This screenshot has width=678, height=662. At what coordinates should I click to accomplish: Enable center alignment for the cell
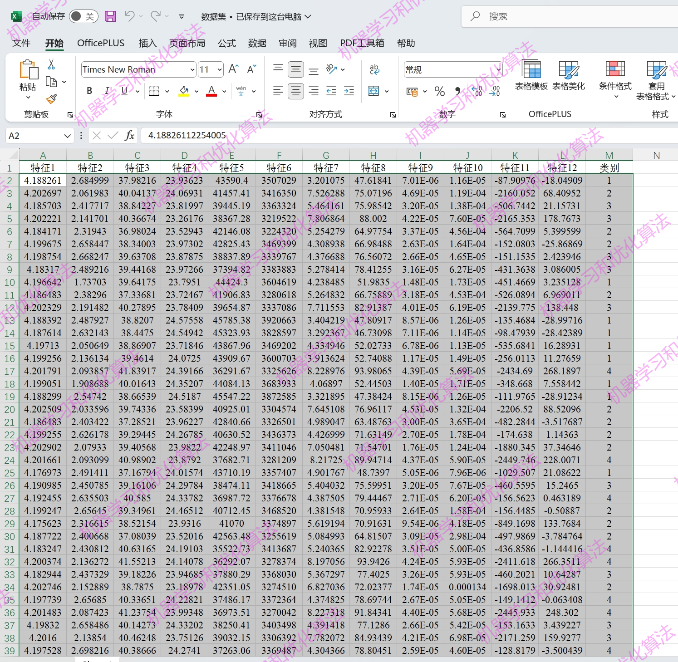point(295,91)
